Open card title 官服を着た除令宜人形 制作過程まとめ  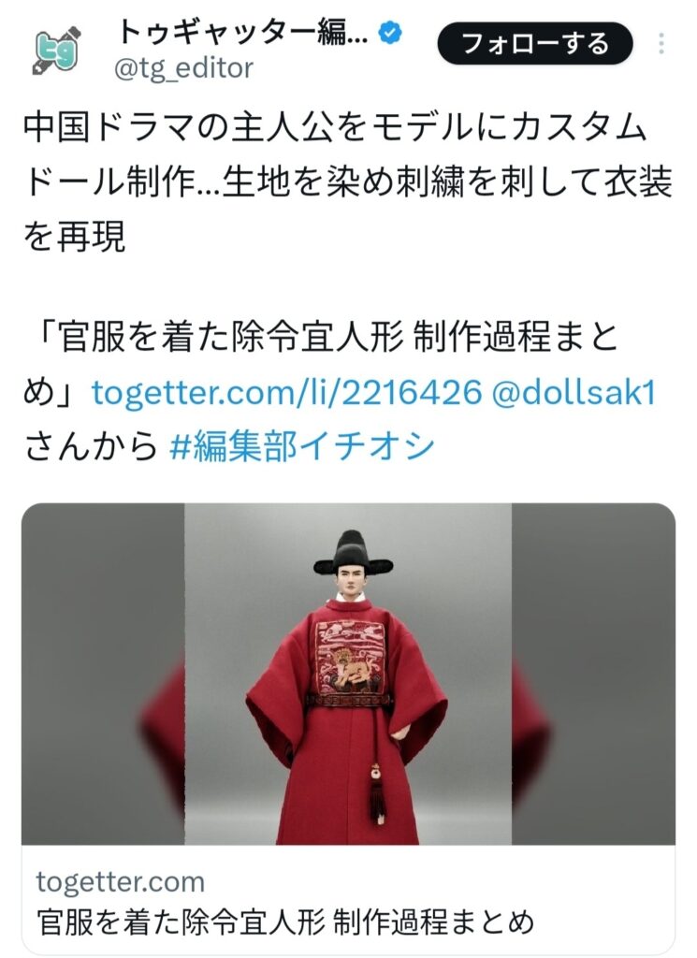pos(286,922)
